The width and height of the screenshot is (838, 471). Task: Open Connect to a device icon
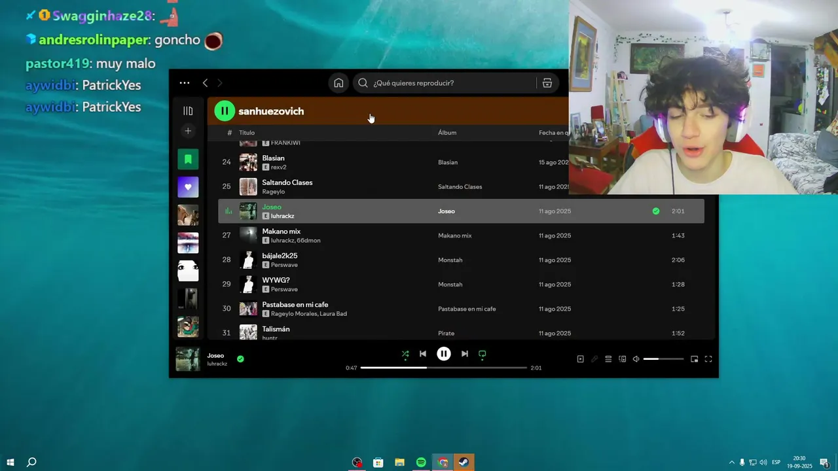click(x=623, y=359)
